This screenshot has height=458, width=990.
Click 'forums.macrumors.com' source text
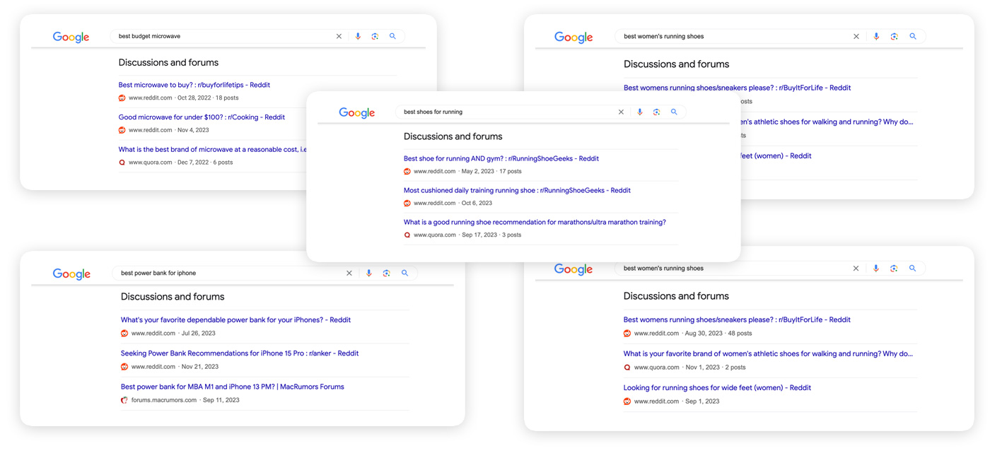pos(164,400)
